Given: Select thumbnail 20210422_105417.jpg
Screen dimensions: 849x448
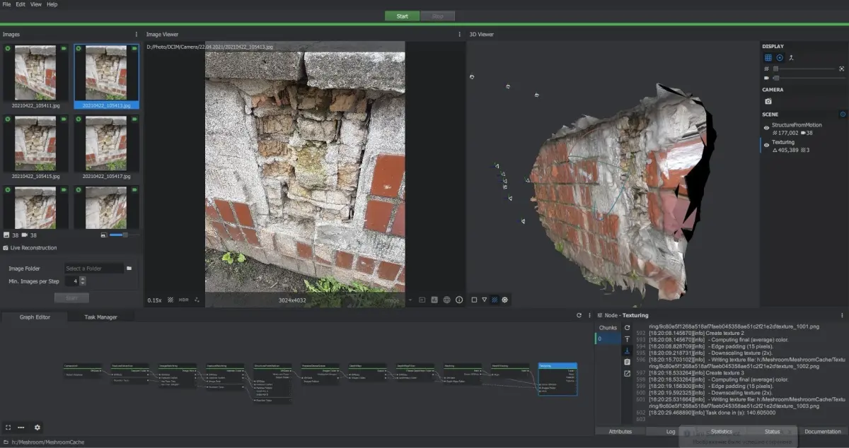Looking at the screenshot, I should pos(107,147).
